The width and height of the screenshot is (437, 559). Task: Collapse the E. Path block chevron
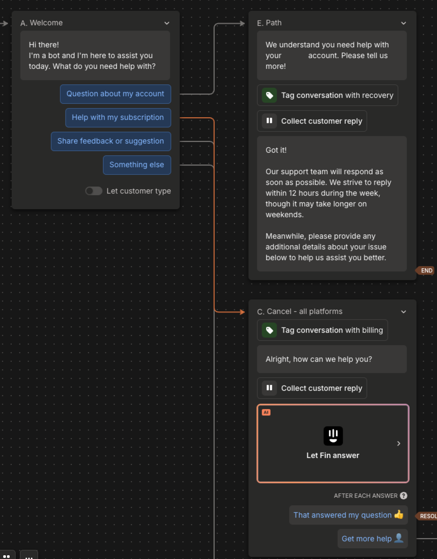(404, 23)
